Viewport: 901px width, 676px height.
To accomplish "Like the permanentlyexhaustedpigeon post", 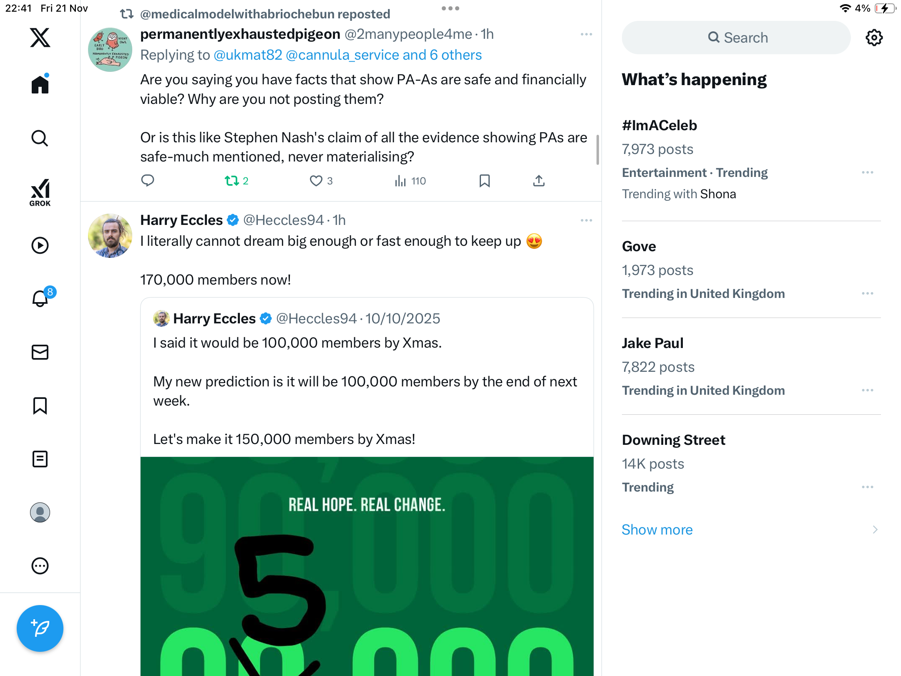I will click(x=316, y=181).
